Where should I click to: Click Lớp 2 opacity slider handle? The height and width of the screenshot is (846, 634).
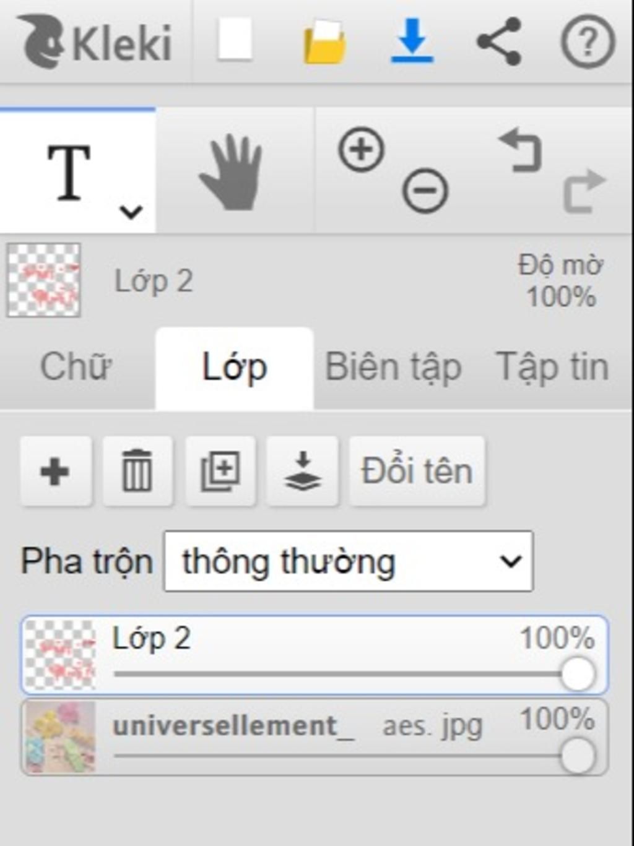(x=578, y=675)
